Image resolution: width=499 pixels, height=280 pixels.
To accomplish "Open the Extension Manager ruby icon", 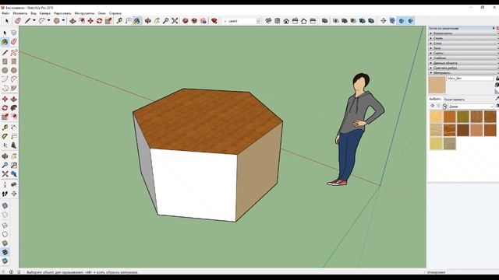I will tap(214, 21).
